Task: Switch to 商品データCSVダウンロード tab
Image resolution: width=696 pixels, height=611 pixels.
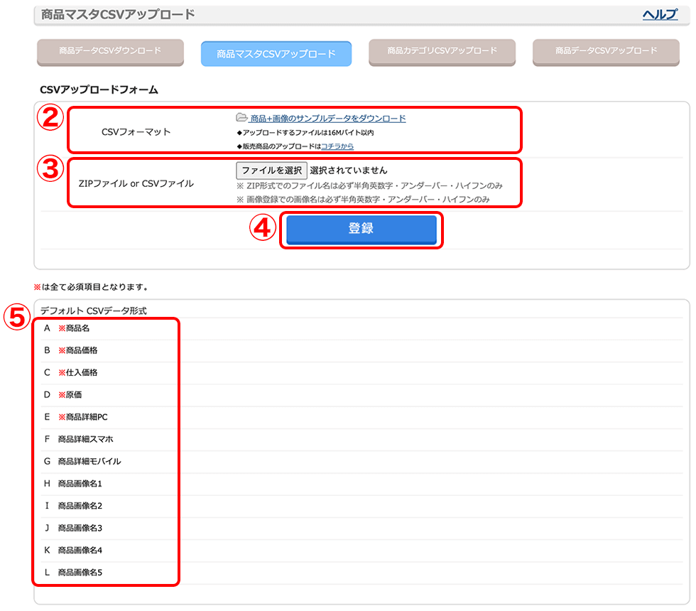Action: (x=110, y=51)
